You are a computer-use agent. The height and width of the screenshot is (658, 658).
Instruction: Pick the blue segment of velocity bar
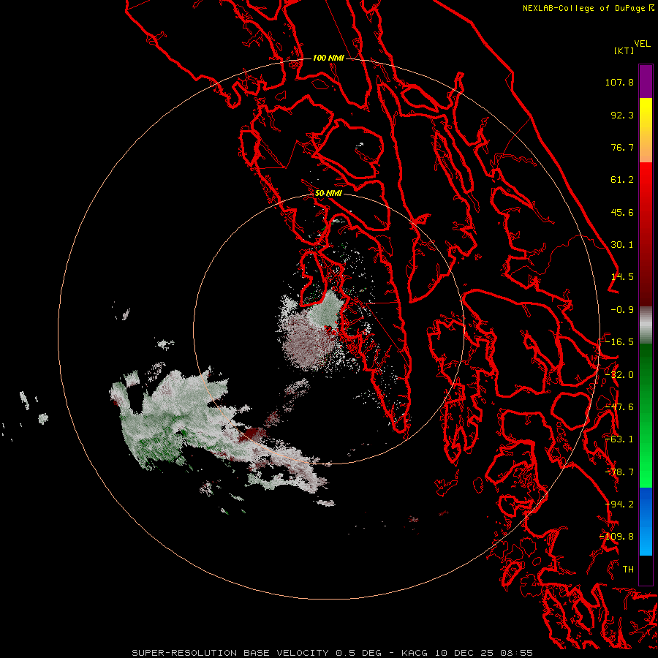[646, 521]
